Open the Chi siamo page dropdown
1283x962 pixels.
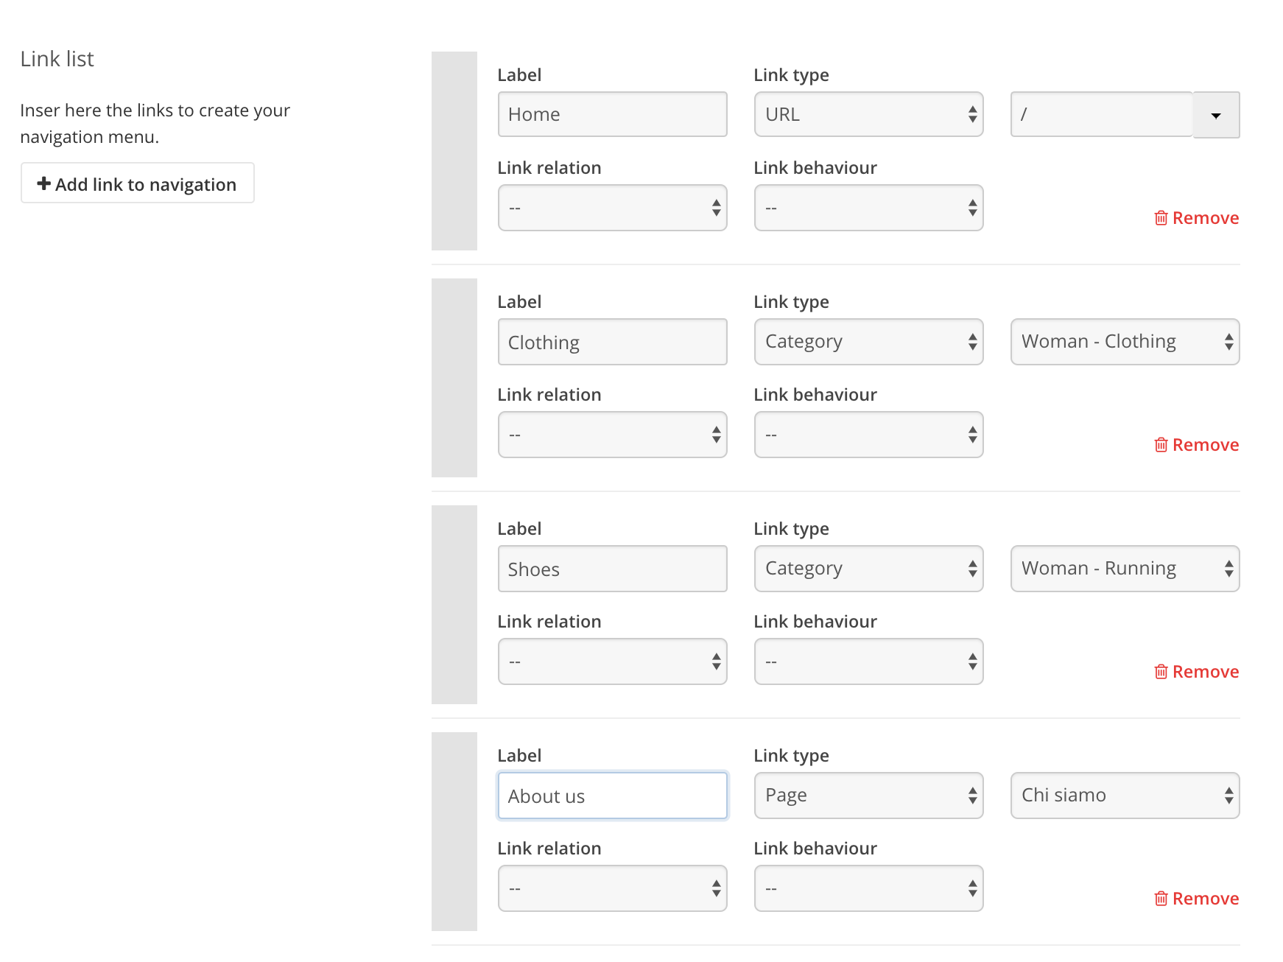pos(1125,796)
